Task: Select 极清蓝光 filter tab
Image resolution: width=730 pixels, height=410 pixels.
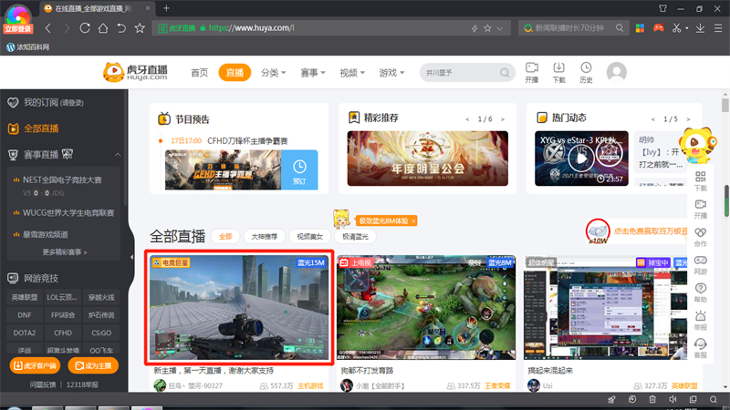Action: point(355,237)
